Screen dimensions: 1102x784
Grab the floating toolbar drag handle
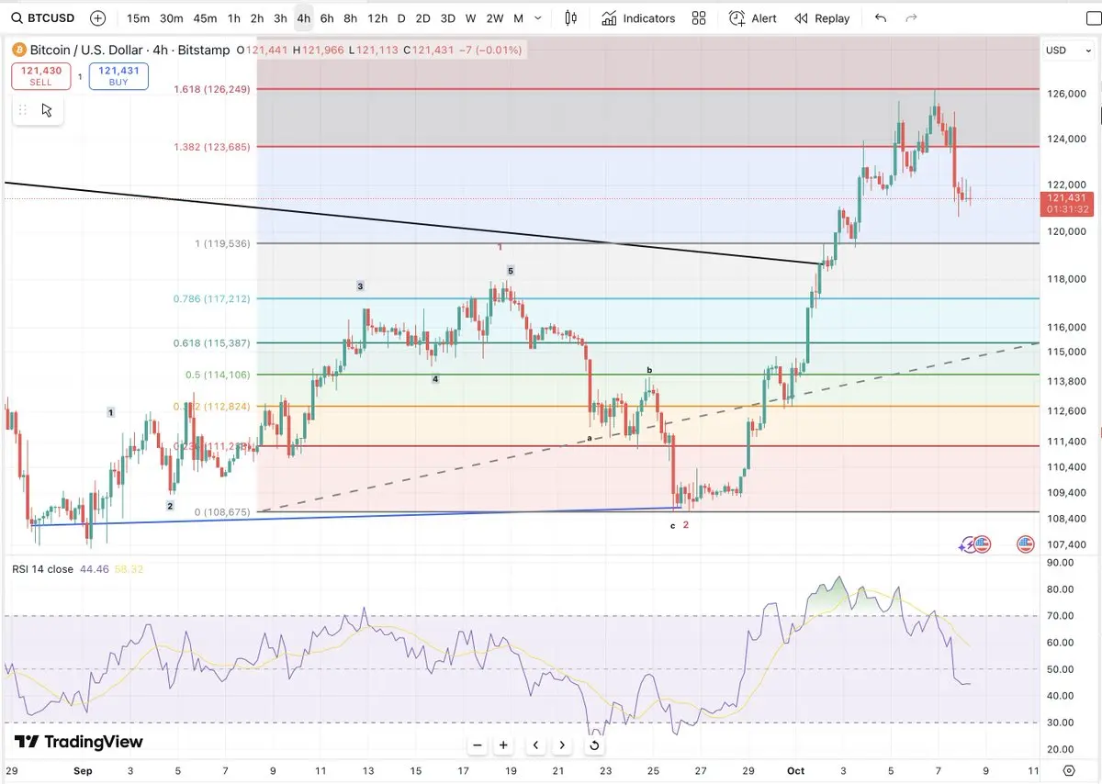[x=23, y=110]
